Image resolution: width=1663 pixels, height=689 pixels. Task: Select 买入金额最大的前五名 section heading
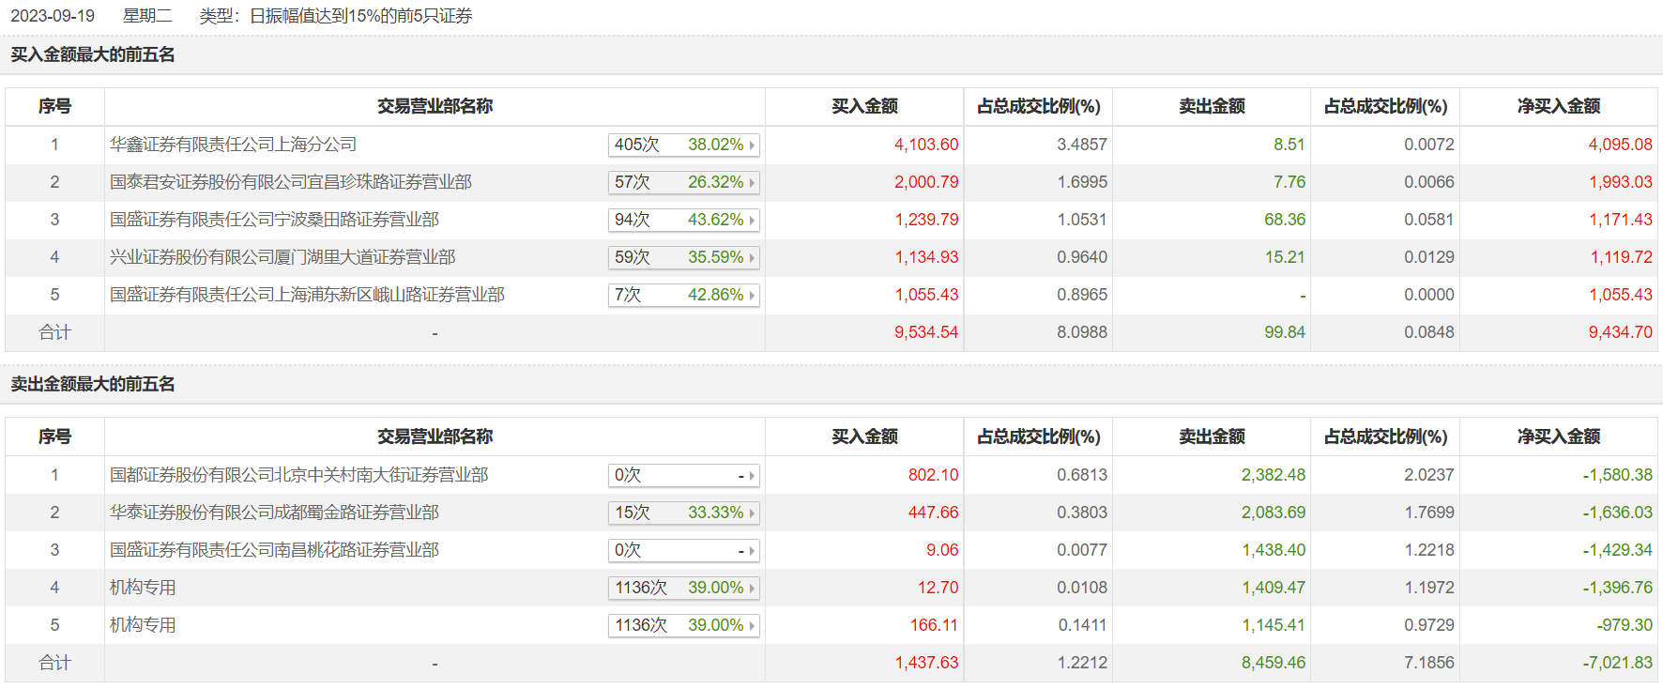(x=93, y=54)
